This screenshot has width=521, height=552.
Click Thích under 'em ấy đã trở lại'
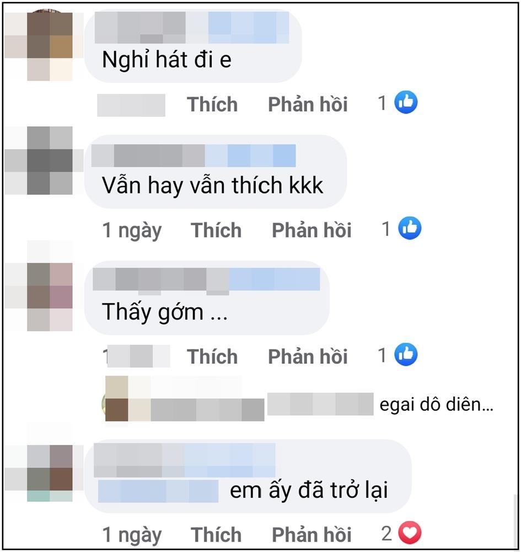(216, 535)
